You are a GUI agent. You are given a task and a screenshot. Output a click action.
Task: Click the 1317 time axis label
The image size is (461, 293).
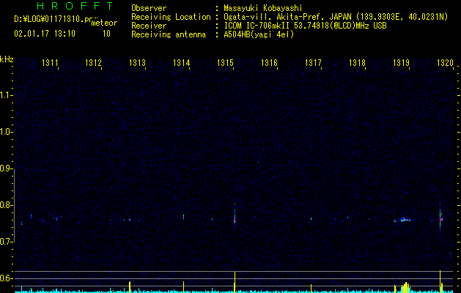coord(313,62)
